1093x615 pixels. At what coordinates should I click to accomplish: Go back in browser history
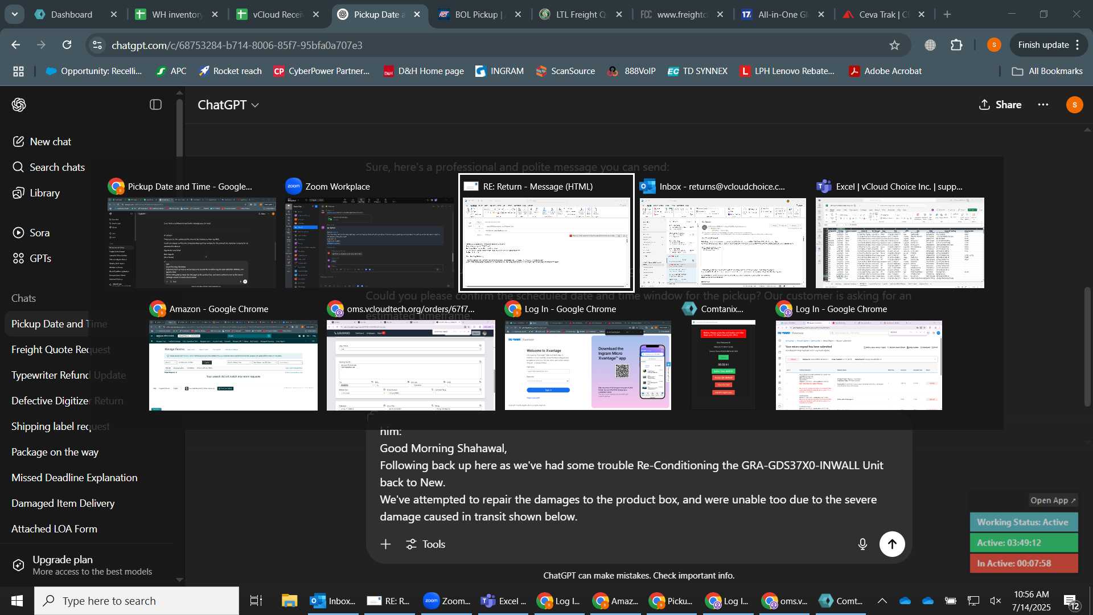pyautogui.click(x=16, y=45)
